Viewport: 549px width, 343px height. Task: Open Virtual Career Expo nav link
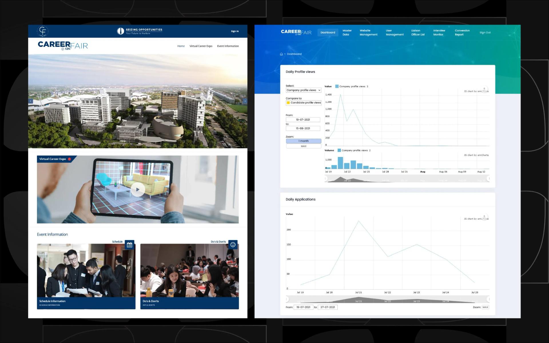201,46
